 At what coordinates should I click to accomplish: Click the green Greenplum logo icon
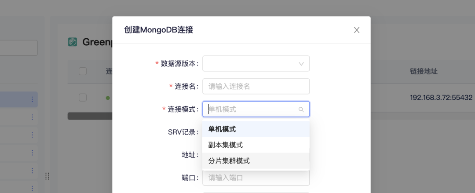73,42
